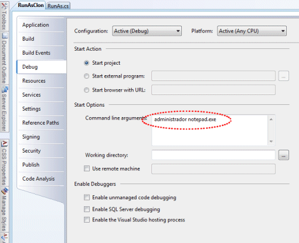
Task: Click the command line arguments scroll-down arrow
Action: tap(271, 142)
